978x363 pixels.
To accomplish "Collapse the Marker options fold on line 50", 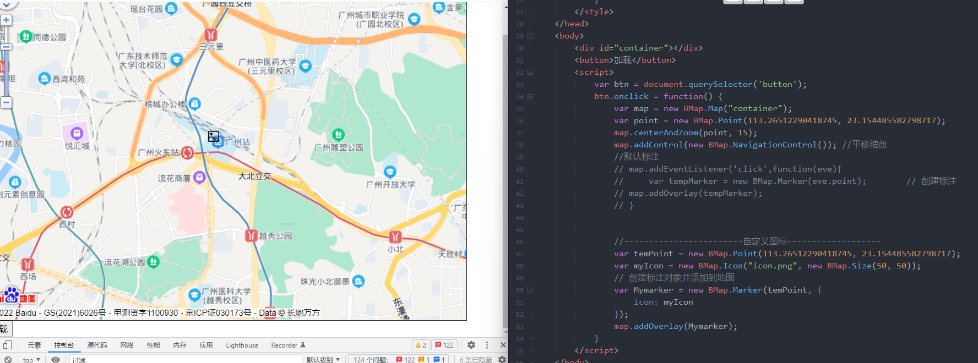I will click(x=530, y=290).
